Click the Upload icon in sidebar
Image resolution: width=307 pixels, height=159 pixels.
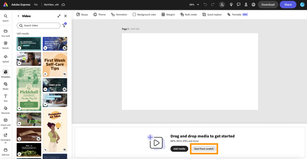coord(5,57)
